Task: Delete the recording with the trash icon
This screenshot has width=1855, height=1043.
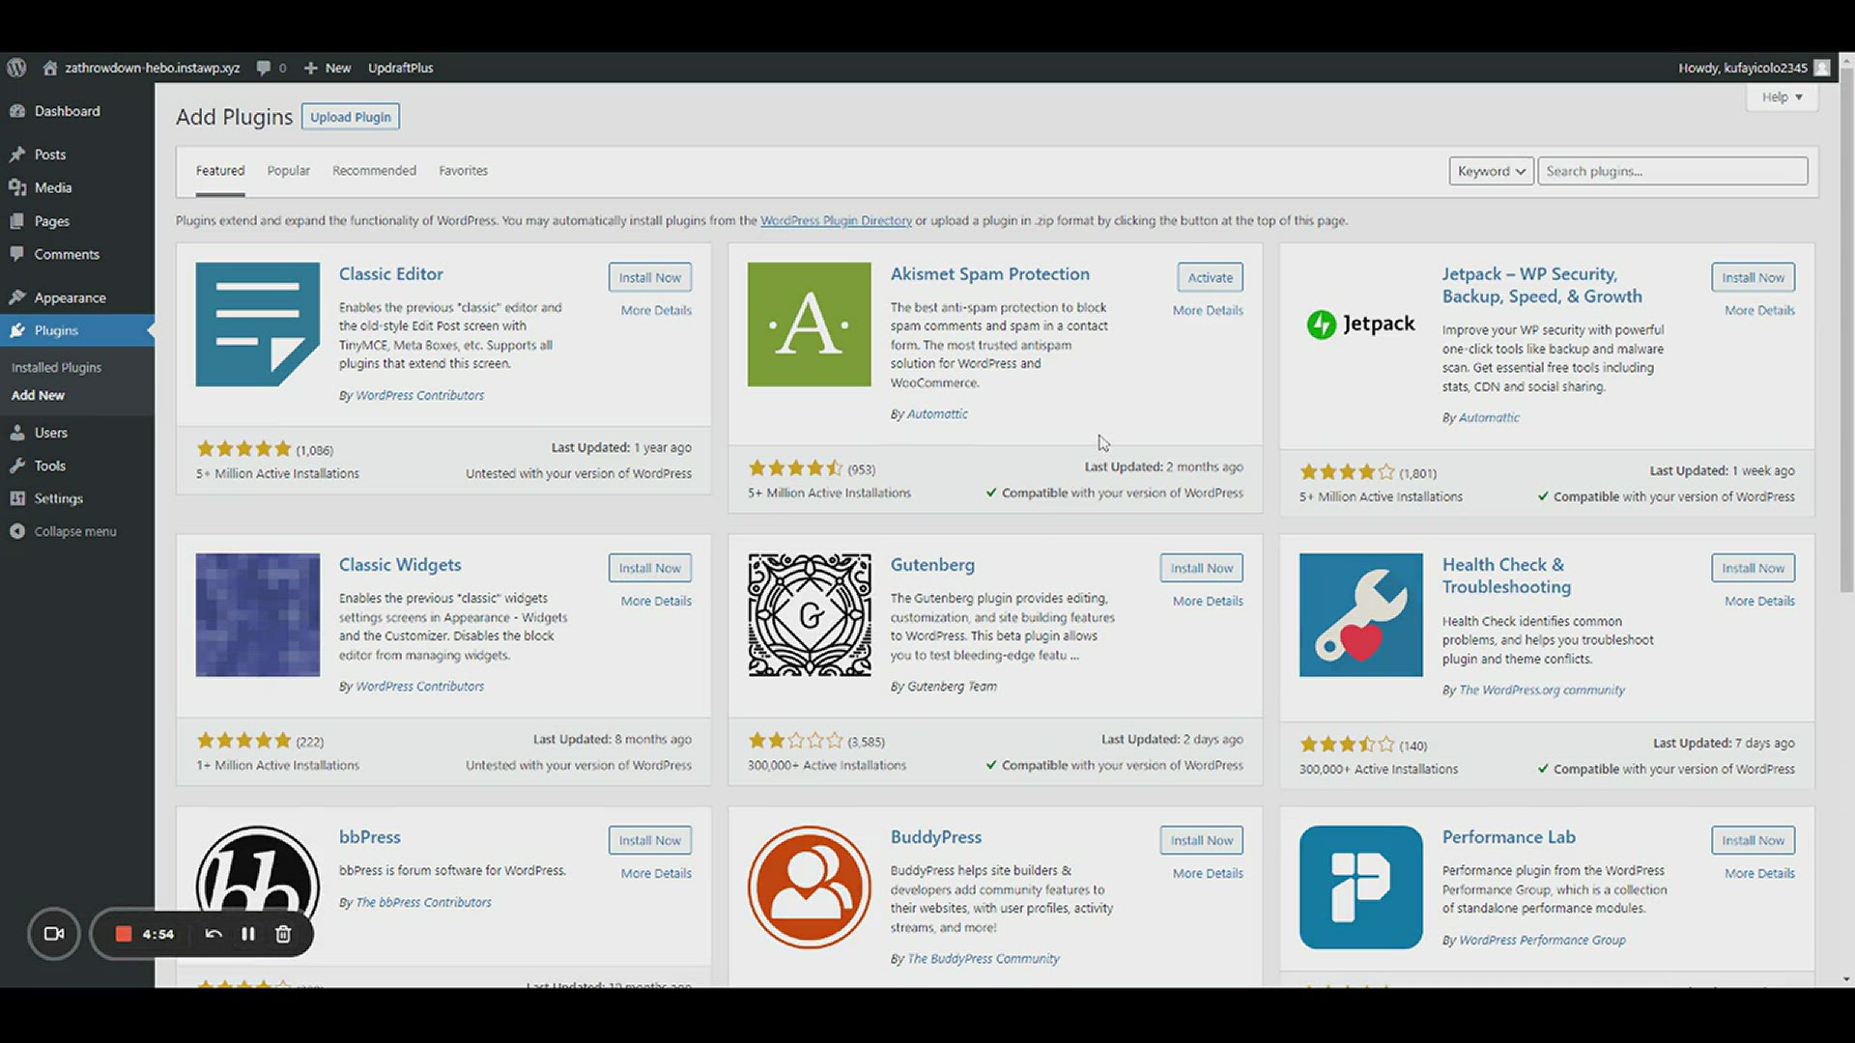Action: point(283,934)
